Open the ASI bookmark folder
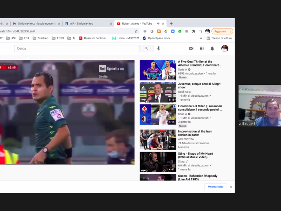Viewport: 281px width, 211px height. 11,38
